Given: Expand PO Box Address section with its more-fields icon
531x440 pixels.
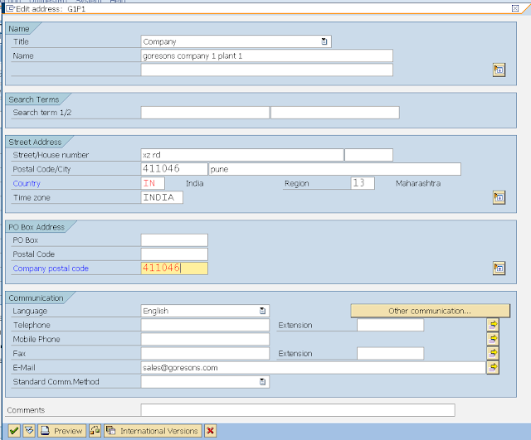Looking at the screenshot, I should pos(499,268).
